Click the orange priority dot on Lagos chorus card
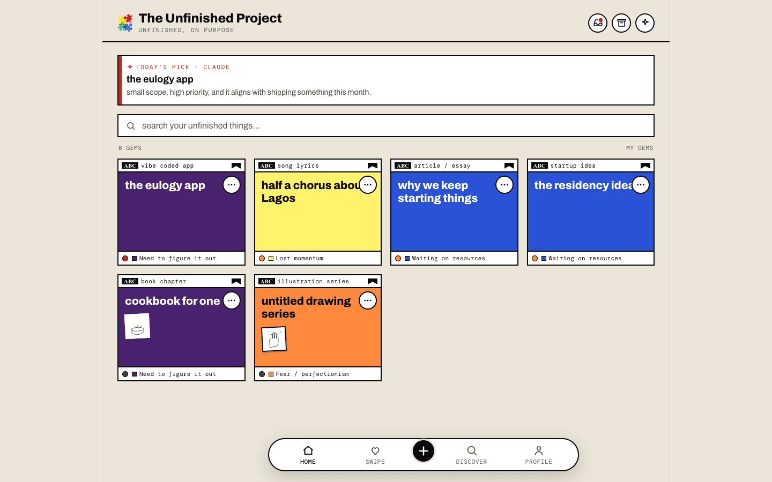The image size is (772, 482). click(x=262, y=259)
